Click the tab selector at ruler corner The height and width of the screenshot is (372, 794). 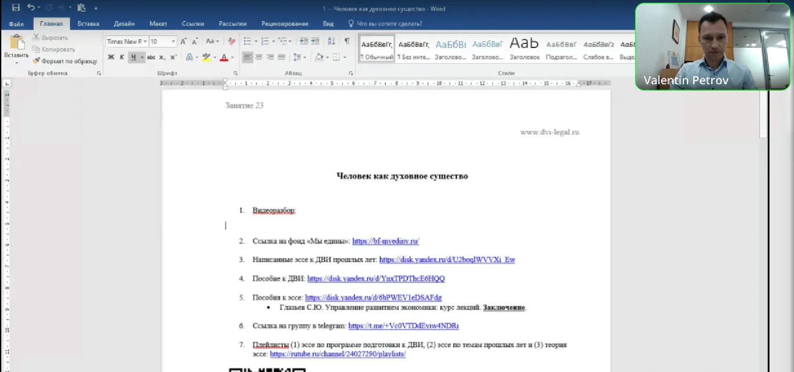7,83
